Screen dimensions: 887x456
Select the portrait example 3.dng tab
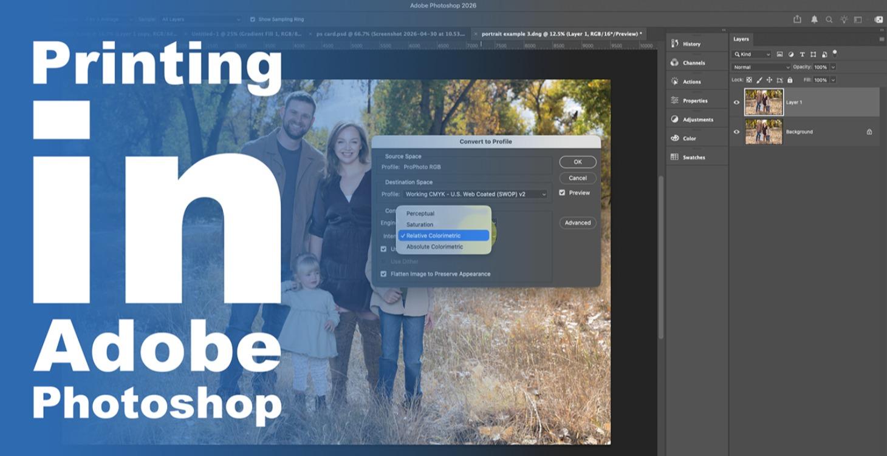559,34
